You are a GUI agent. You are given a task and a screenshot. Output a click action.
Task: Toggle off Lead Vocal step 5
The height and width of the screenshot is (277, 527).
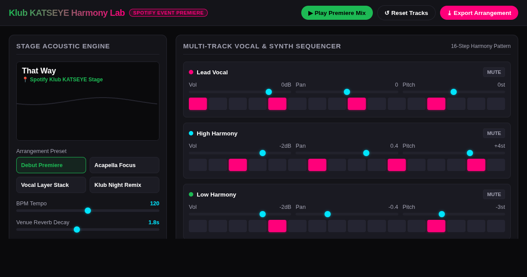point(277,104)
